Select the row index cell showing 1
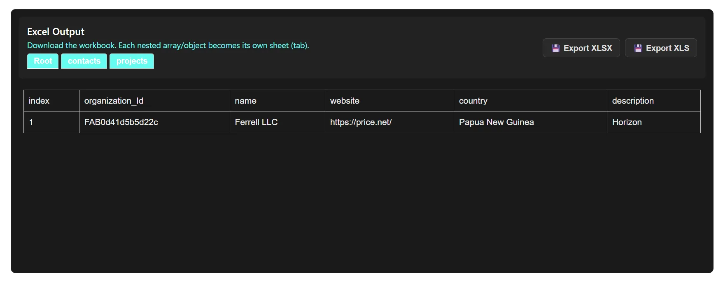The height and width of the screenshot is (283, 723). tap(31, 122)
